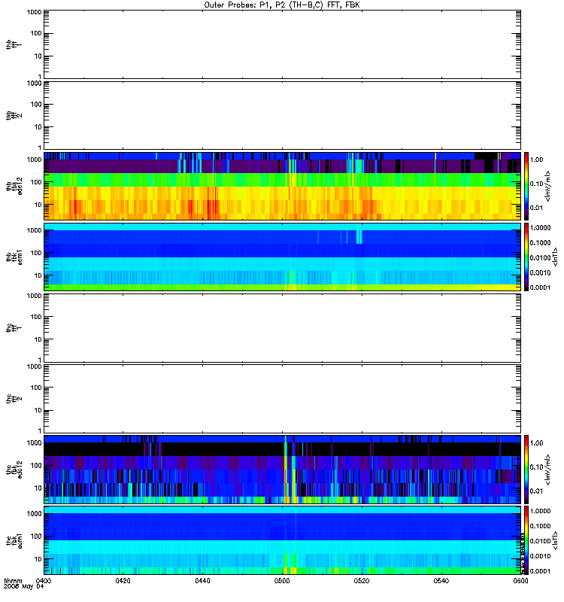This screenshot has width=564, height=602.
Task: Click the color bar beside thc fbk edc12 panel
Action: tap(526, 470)
